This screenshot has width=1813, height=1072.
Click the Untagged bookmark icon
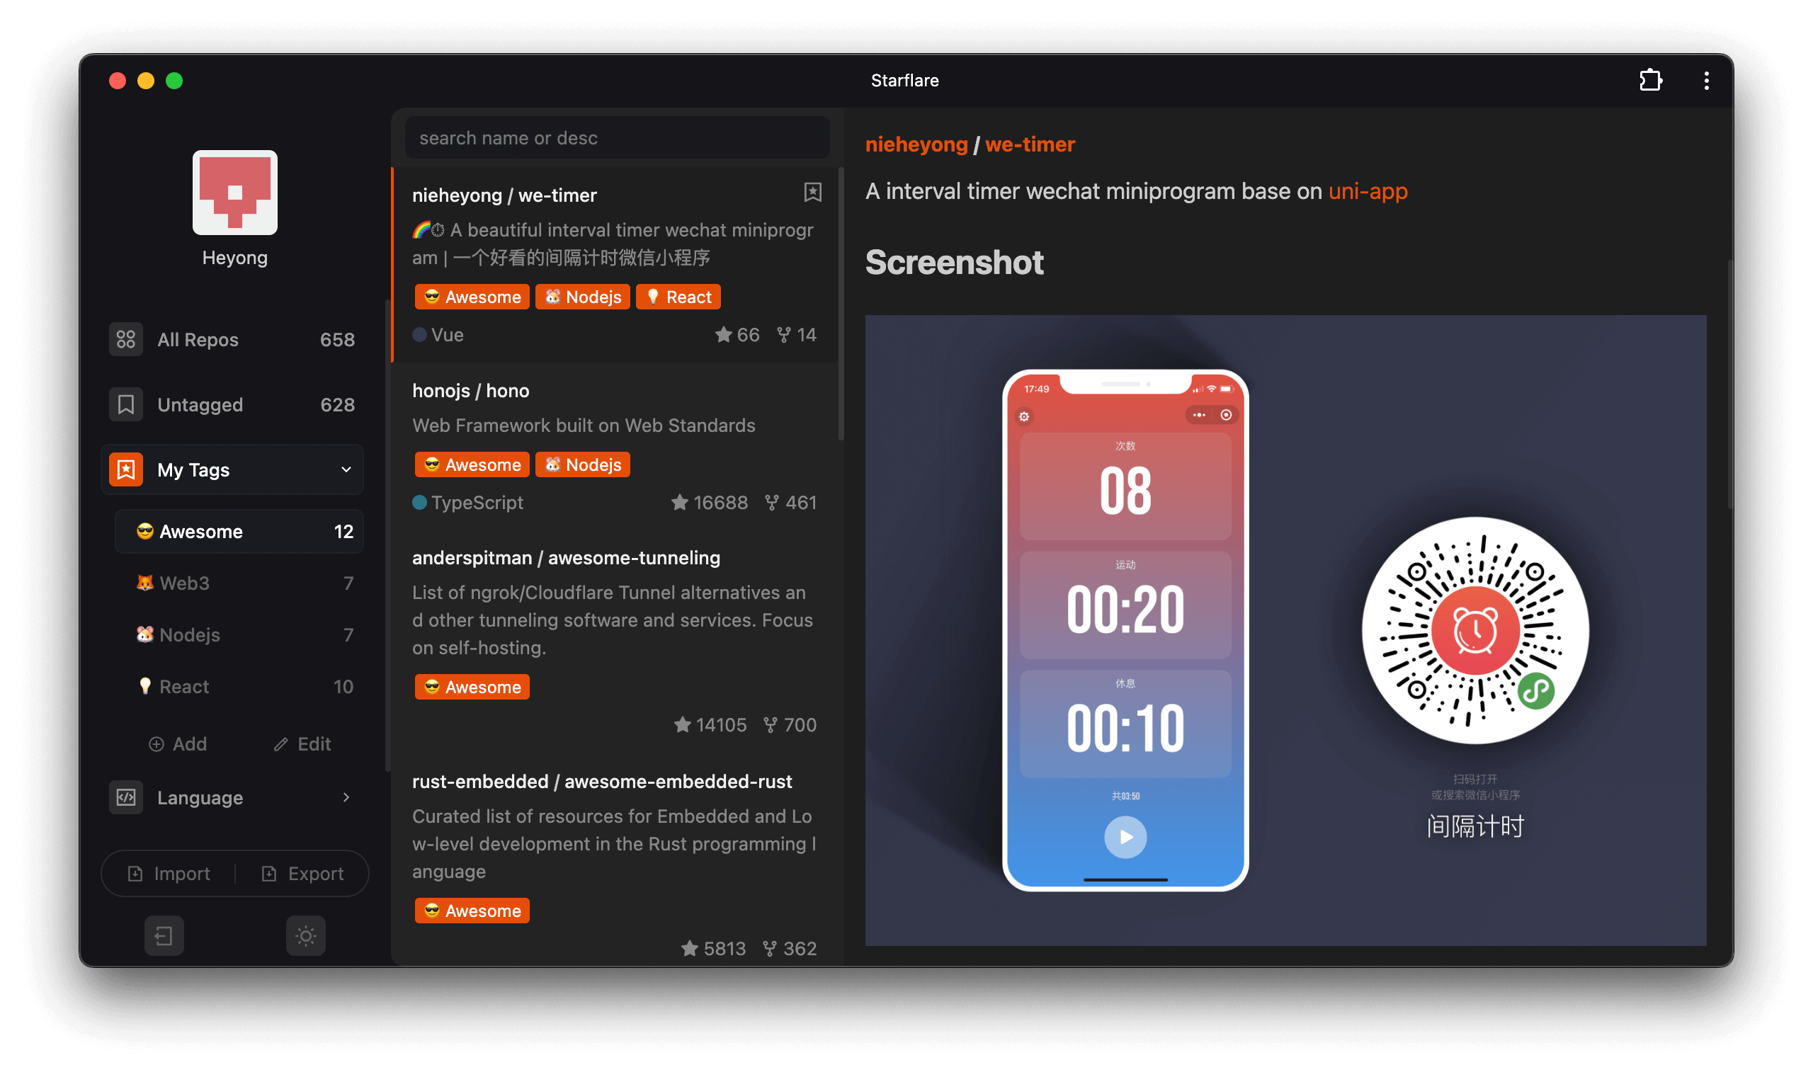125,404
